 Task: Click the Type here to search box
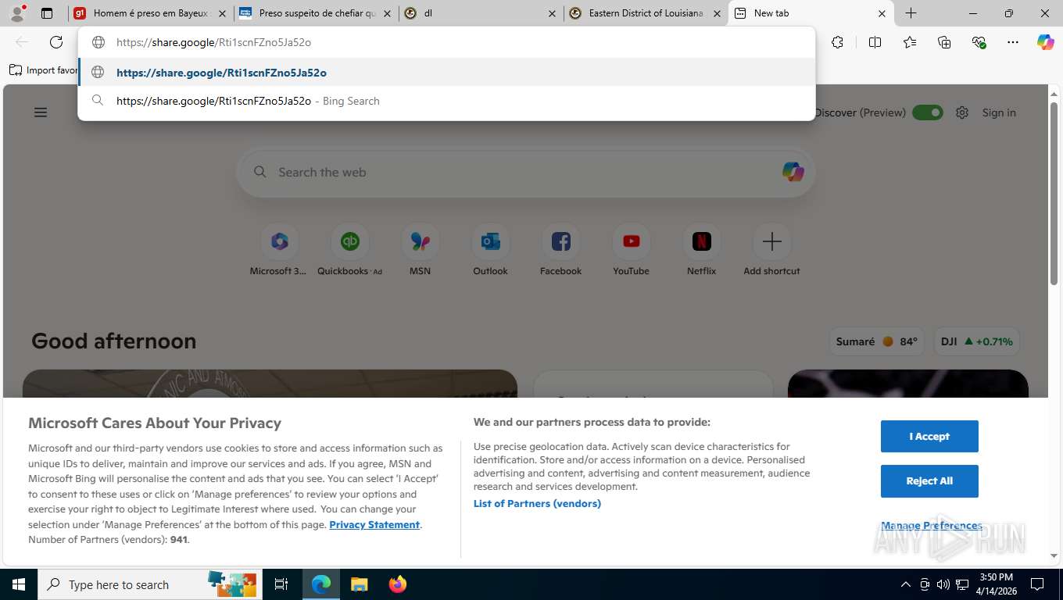point(149,584)
